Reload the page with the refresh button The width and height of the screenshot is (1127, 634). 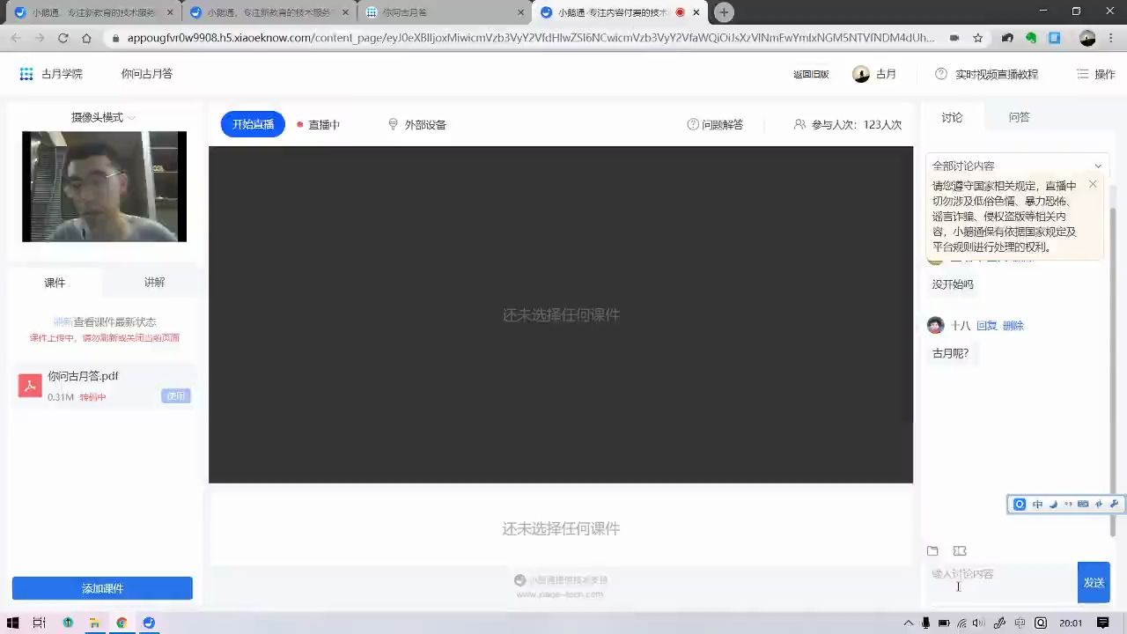(x=63, y=38)
